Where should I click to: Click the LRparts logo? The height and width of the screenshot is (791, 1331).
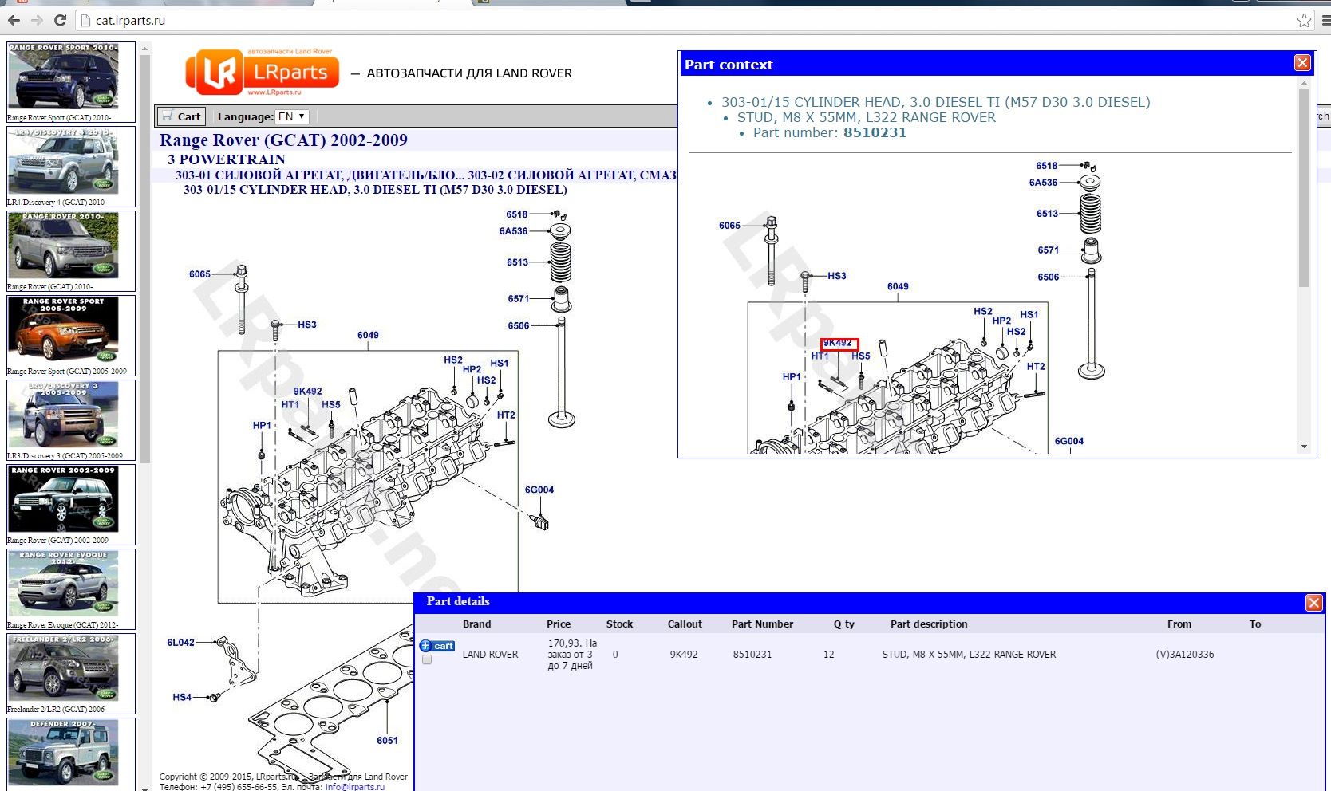pos(262,73)
